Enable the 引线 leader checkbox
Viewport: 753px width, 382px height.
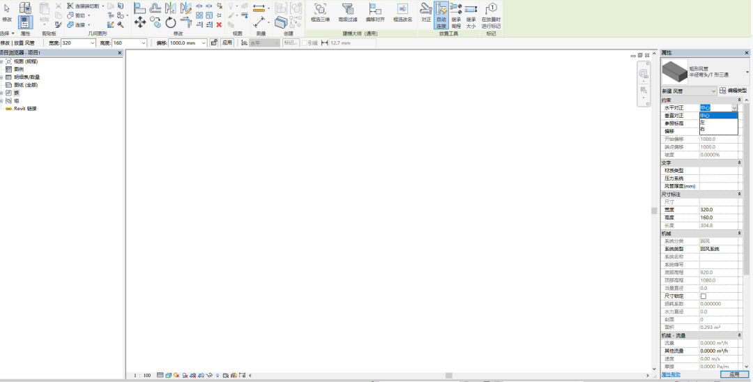click(305, 43)
